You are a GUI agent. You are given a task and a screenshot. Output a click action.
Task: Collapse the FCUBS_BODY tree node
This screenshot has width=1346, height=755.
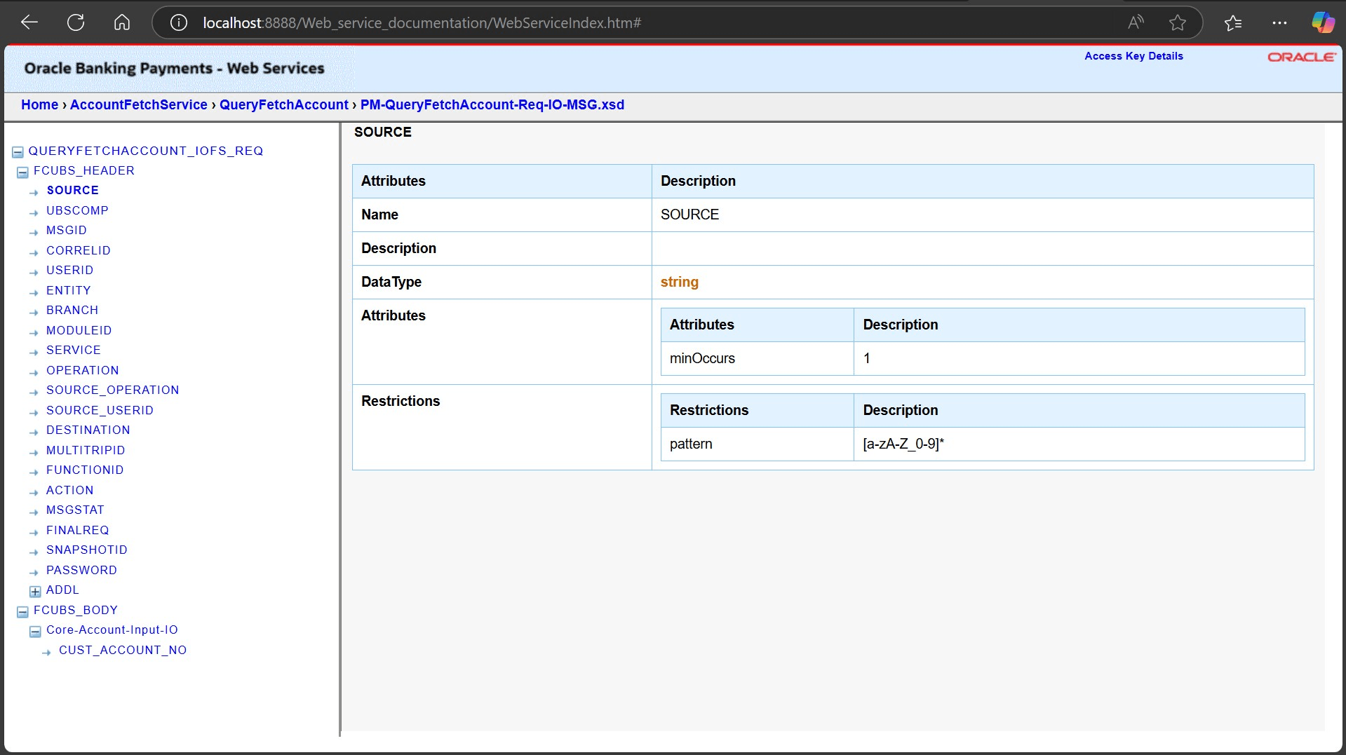click(22, 611)
